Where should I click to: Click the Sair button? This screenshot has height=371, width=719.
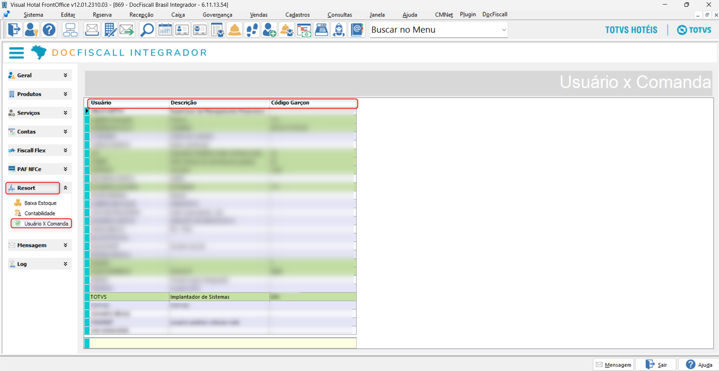point(656,365)
